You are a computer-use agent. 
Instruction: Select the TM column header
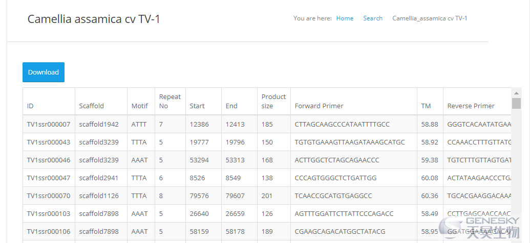pyautogui.click(x=430, y=102)
